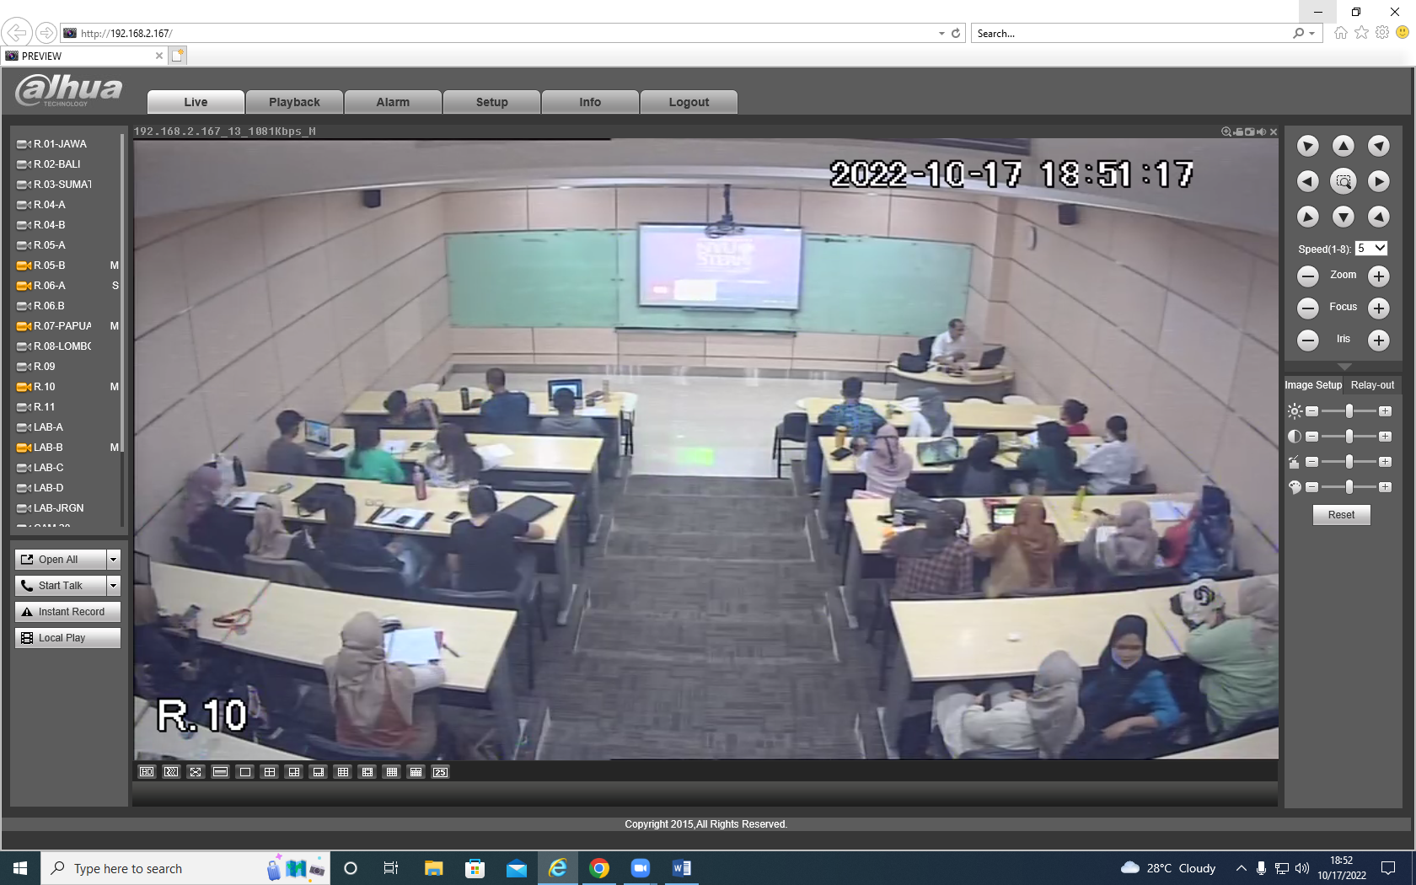Open Google Chrome from the taskbar
Screen dimensions: 1416x885
[x=599, y=868]
